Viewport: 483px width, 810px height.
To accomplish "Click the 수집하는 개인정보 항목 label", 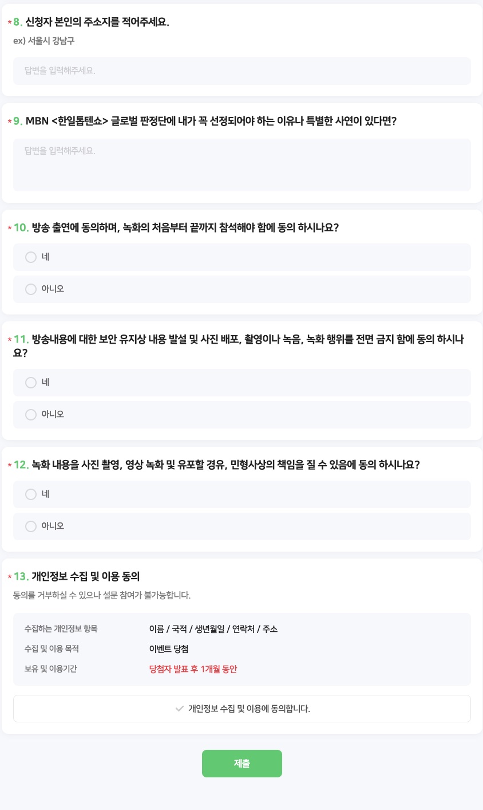I will (x=60, y=628).
